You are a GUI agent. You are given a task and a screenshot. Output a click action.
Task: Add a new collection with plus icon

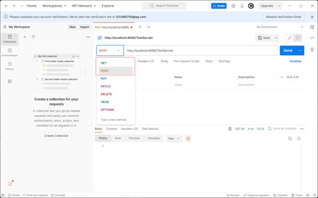click(x=25, y=37)
